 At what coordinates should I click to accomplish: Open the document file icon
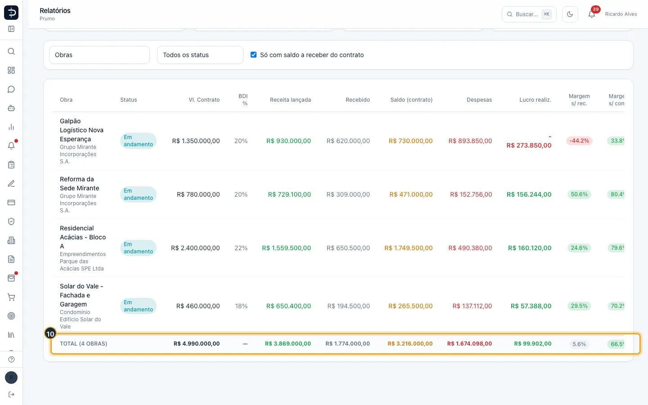coord(11,259)
